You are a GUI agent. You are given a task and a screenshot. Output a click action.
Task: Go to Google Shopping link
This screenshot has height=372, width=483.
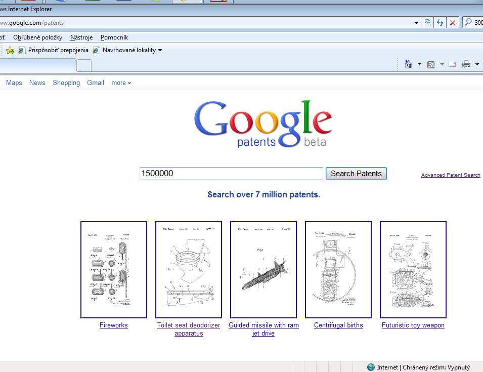click(66, 82)
